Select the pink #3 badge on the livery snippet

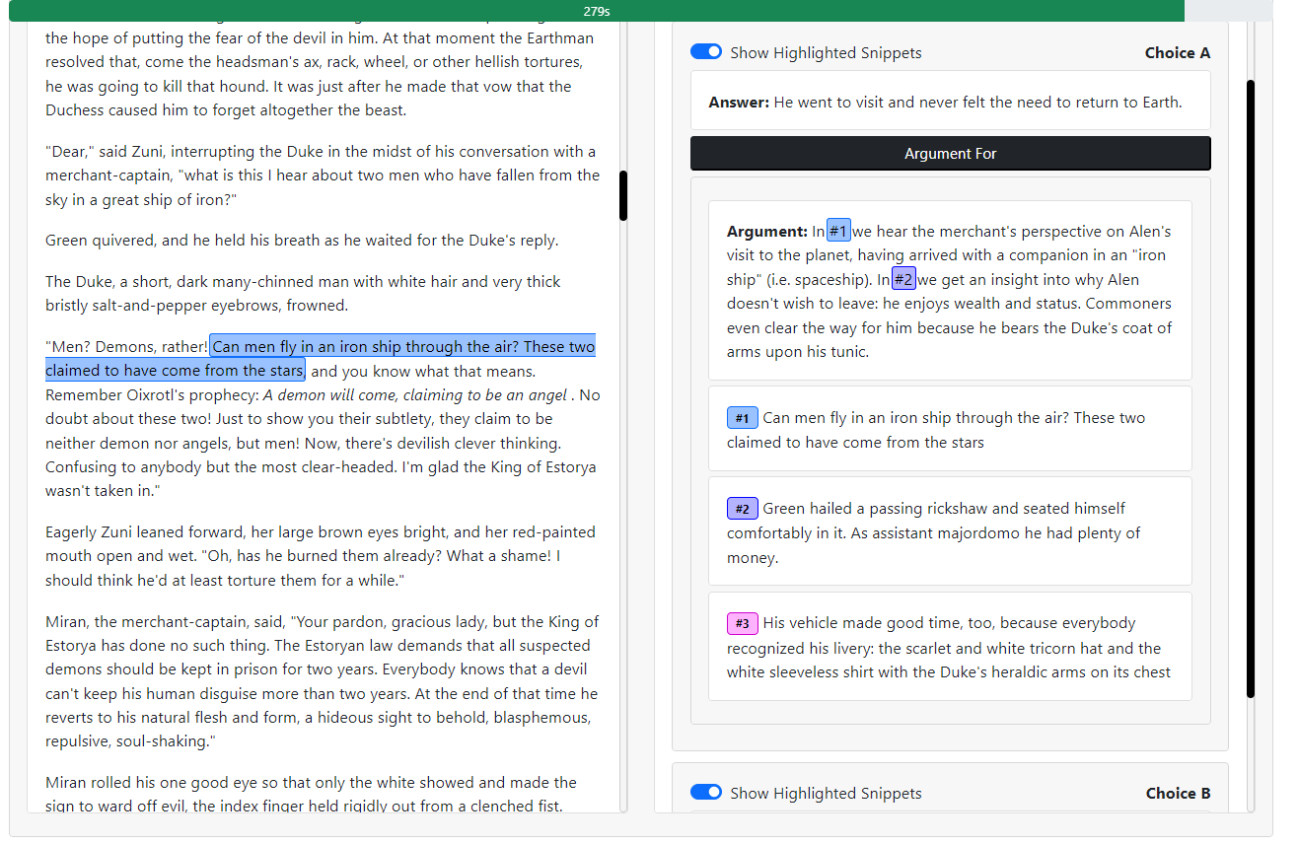(742, 623)
